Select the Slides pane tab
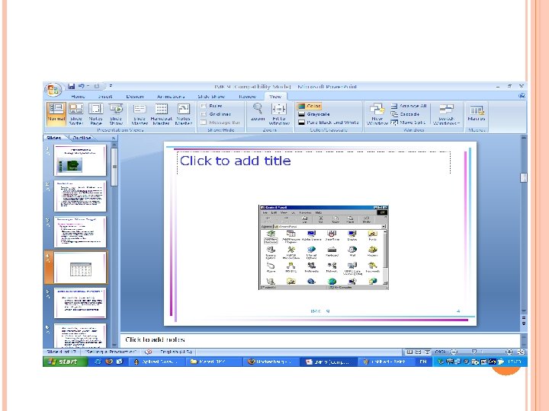Viewport: 549px width, 411px height. (x=54, y=138)
